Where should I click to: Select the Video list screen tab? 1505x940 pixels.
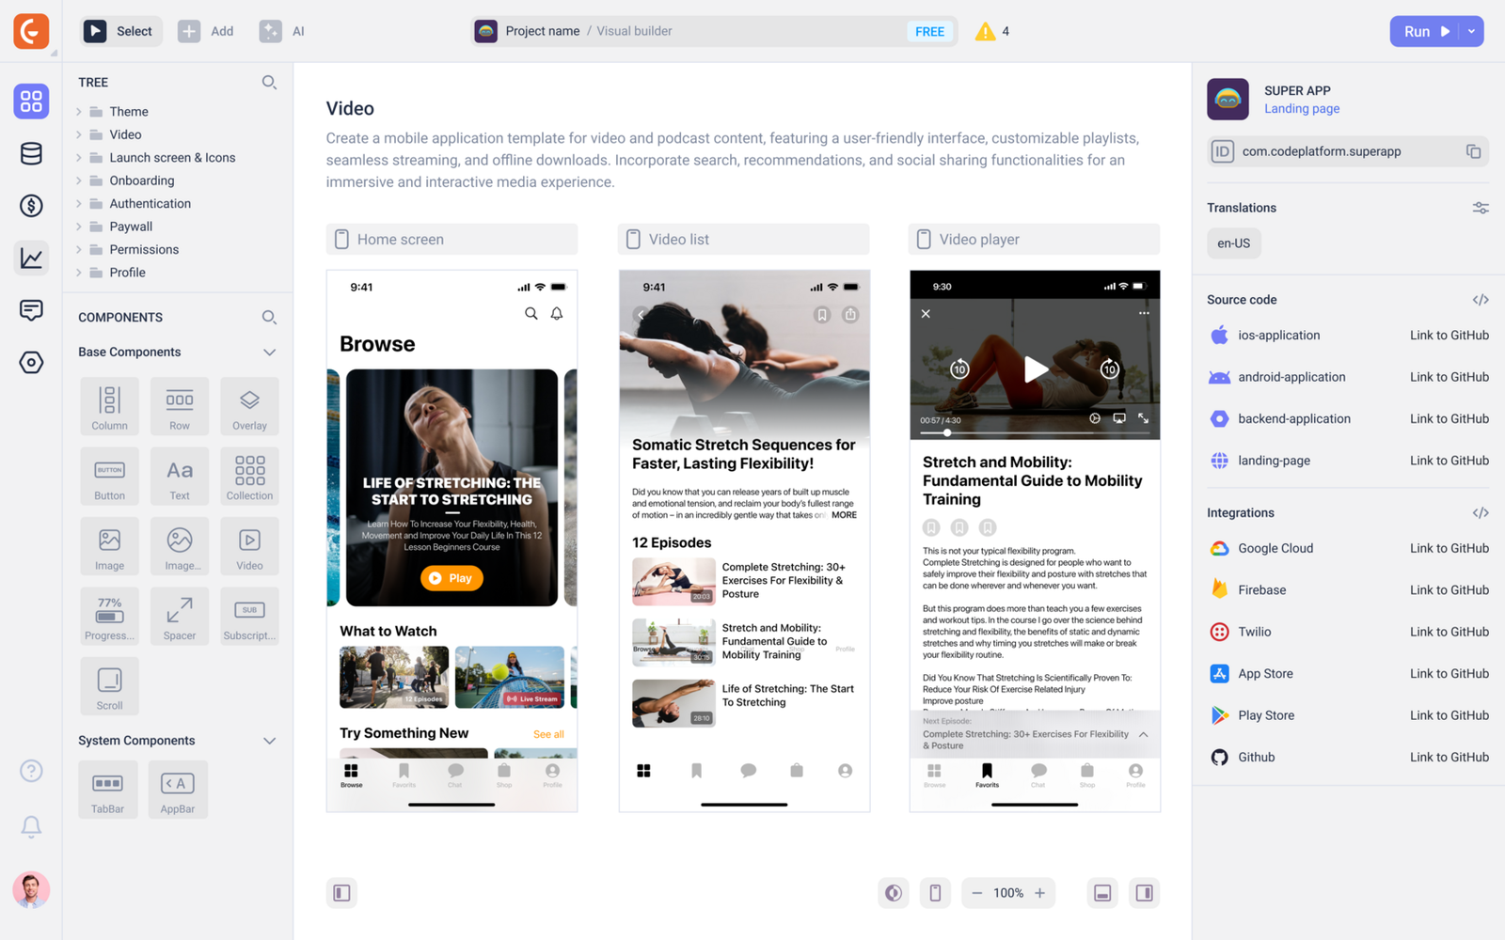tap(742, 240)
